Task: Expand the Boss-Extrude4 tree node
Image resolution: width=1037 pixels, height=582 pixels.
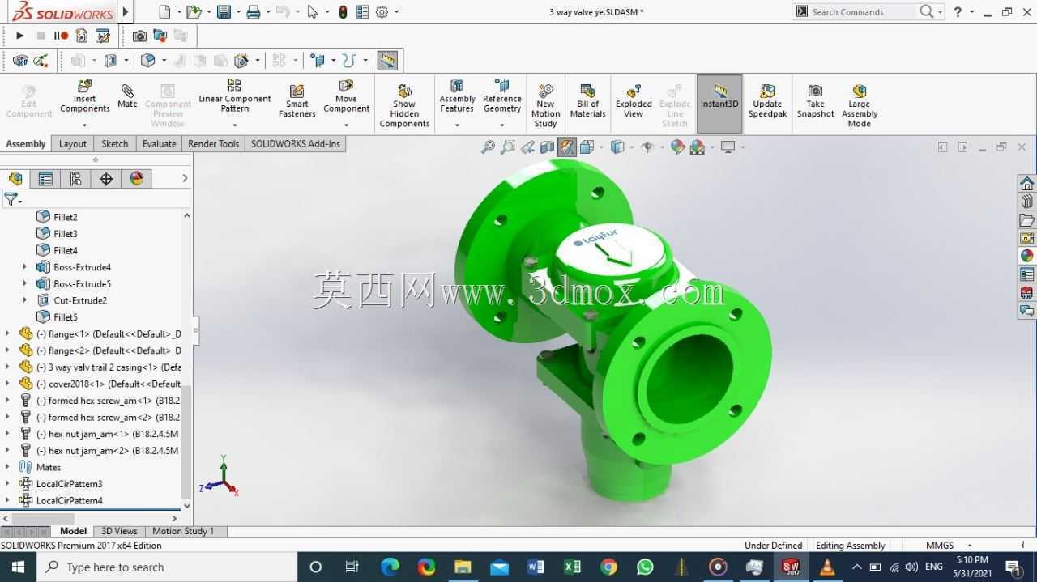Action: [24, 267]
